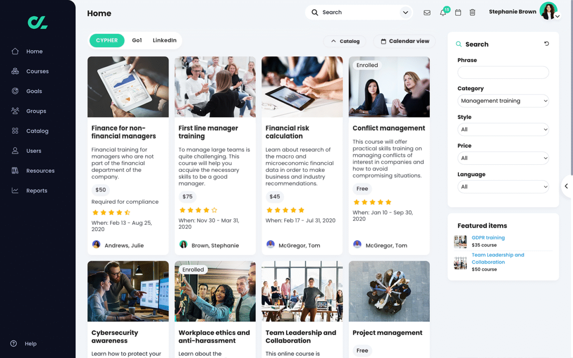Collapse the right panel with the side arrow
573x358 pixels.
[566, 186]
